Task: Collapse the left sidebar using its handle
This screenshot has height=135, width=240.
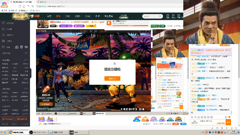Action: point(30,73)
